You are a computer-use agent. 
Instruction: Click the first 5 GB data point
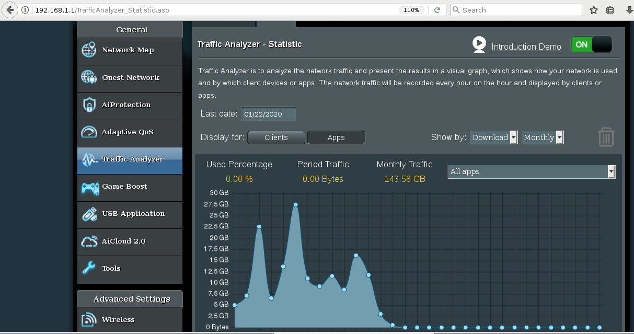tap(235, 305)
